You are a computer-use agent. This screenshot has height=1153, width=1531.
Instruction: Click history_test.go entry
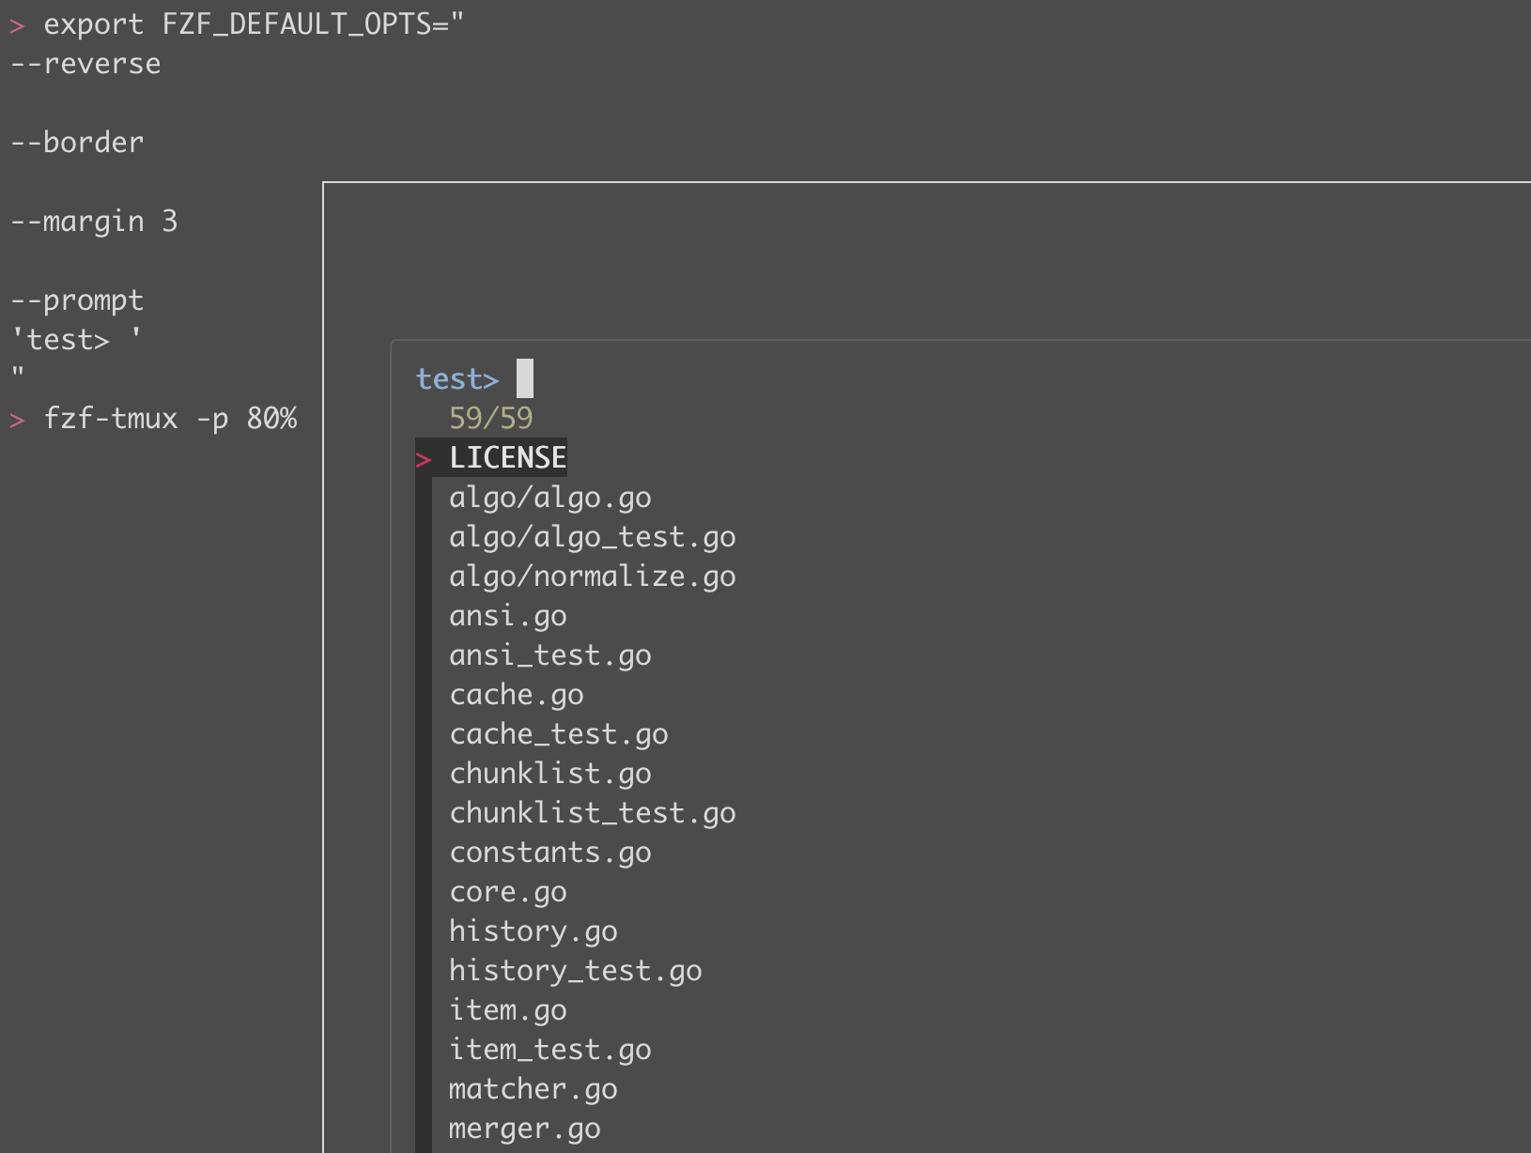pyautogui.click(x=575, y=970)
